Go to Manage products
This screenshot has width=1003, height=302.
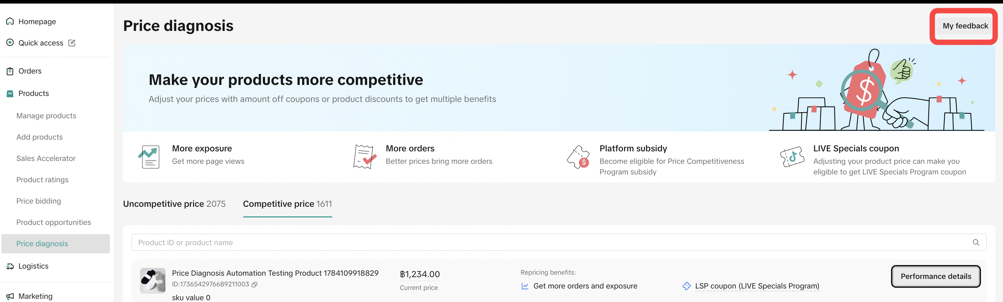coord(46,115)
